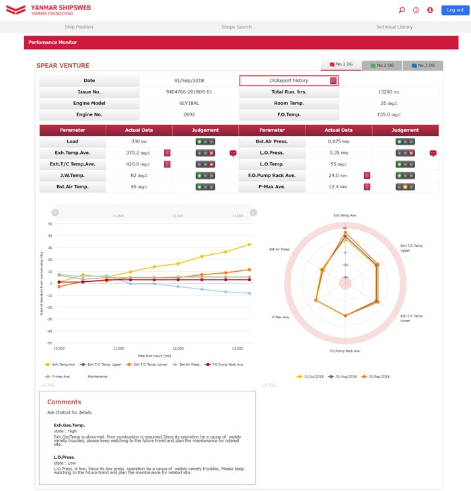The width and height of the screenshot is (471, 491).
Task: Open the information icon in header
Action: [416, 10]
